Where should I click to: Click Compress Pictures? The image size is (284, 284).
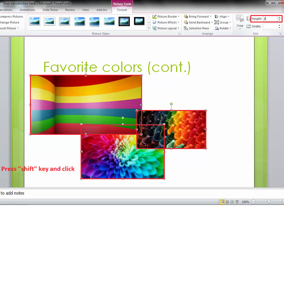pos(11,17)
